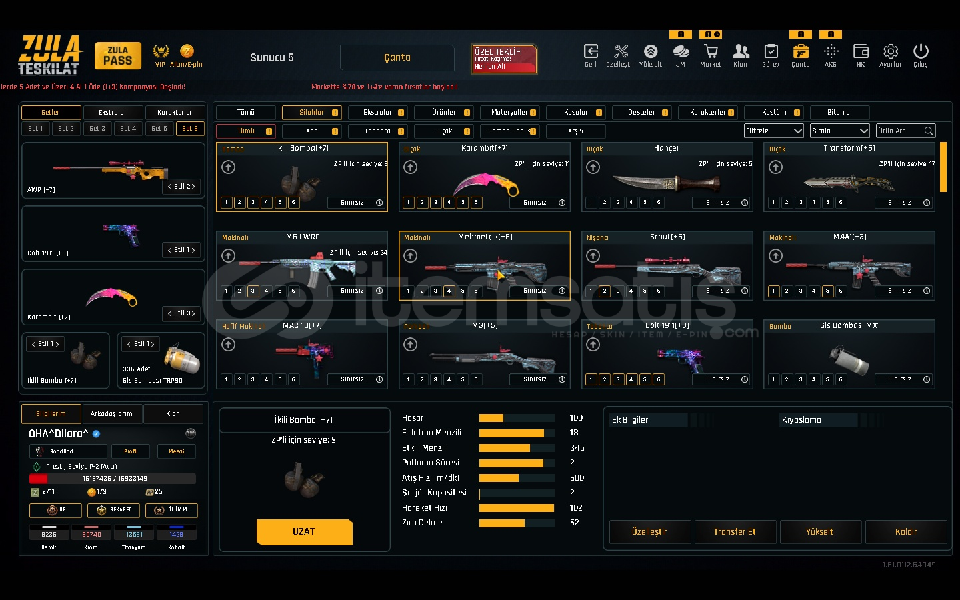Viewport: 960px width, 600px height.
Task: Click upgrade arrow icon on Scout[+5] card
Action: [x=593, y=256]
